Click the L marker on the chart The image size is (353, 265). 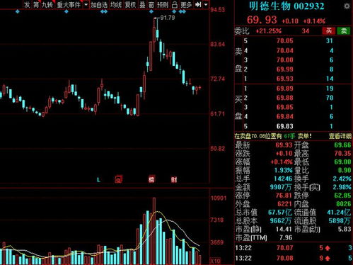(98, 180)
